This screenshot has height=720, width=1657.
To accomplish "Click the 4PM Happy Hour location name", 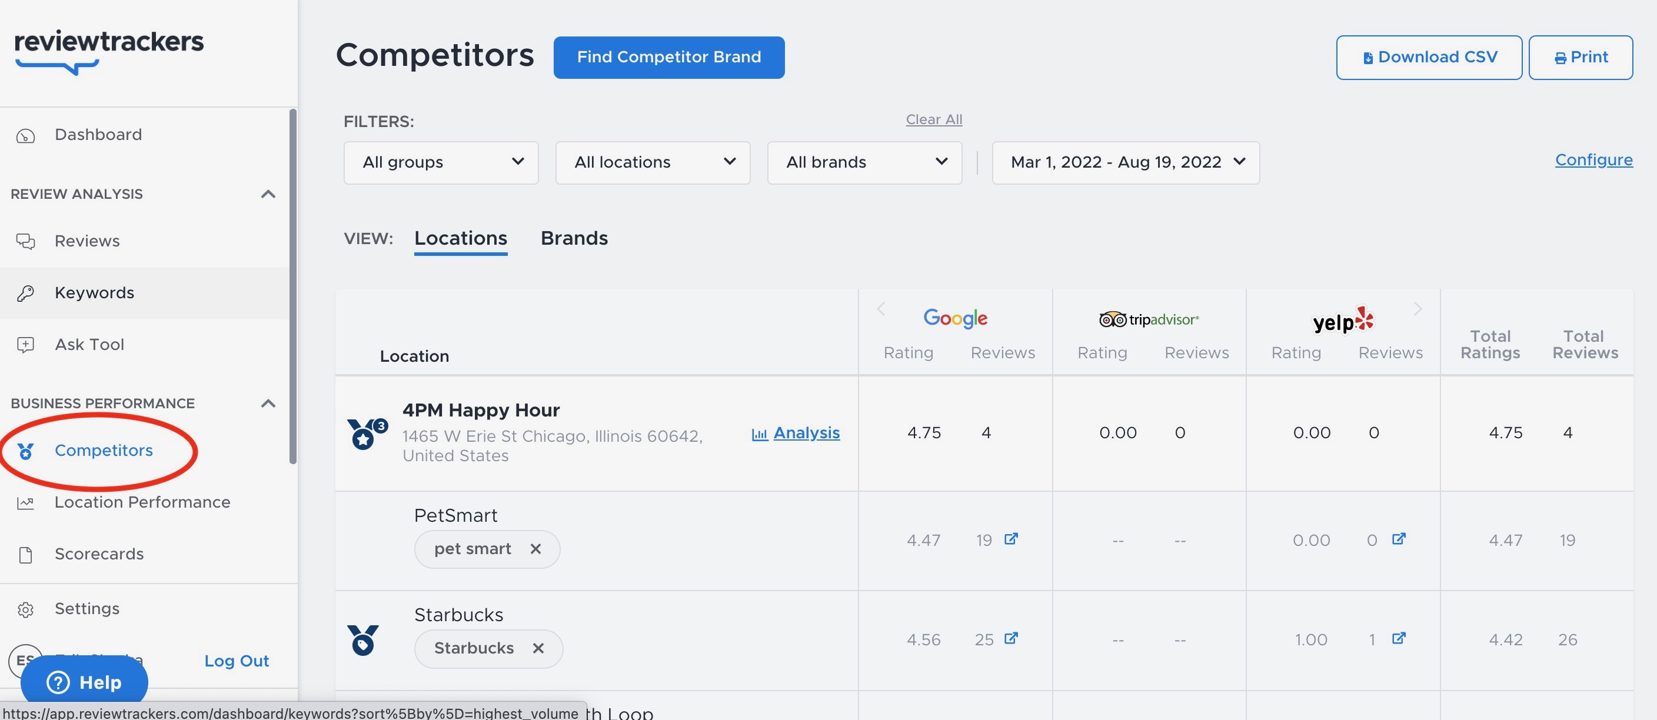I will [481, 410].
